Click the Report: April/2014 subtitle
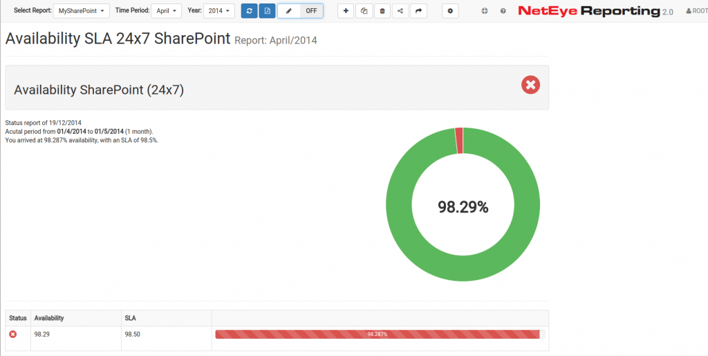 coord(276,41)
